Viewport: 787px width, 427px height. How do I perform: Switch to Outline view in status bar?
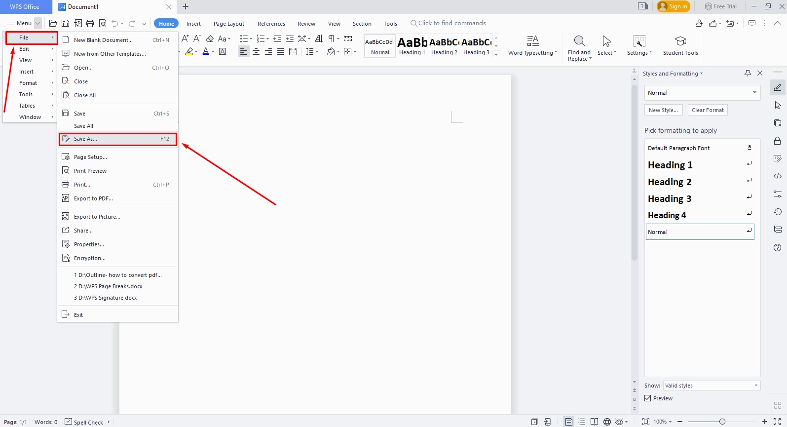click(582, 422)
